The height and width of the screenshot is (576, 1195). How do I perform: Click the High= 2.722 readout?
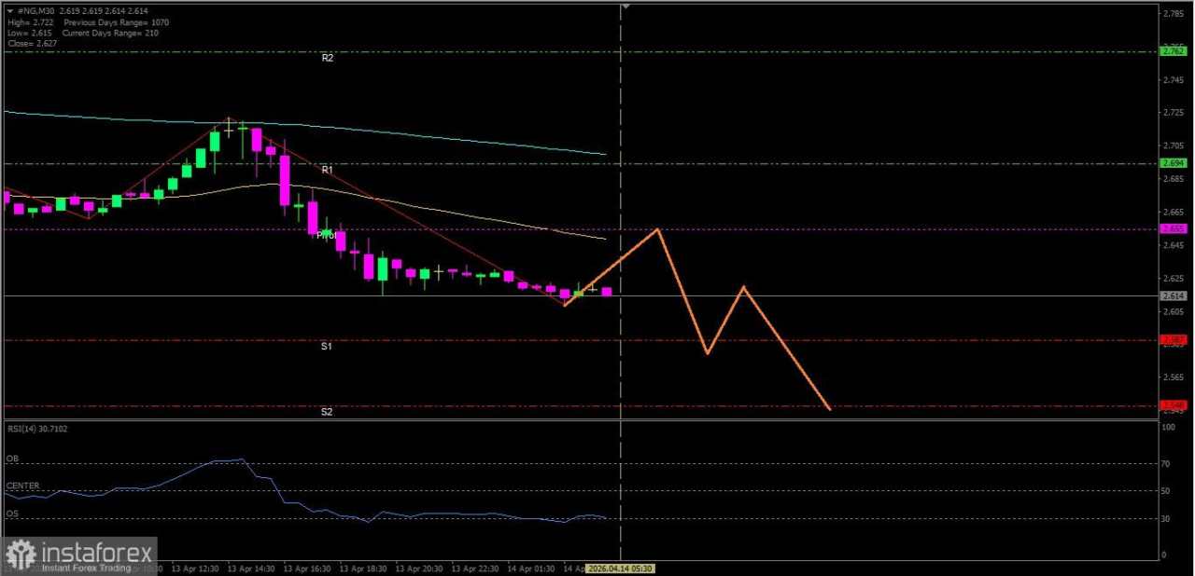click(x=30, y=21)
